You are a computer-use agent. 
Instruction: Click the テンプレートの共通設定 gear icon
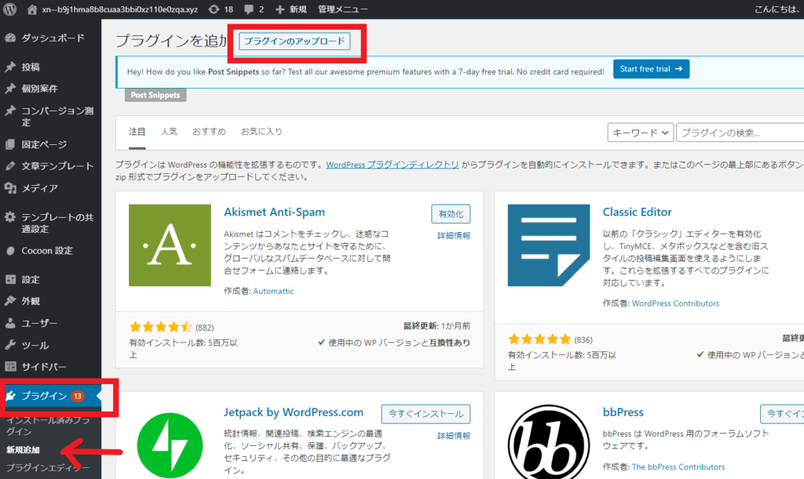(10, 217)
